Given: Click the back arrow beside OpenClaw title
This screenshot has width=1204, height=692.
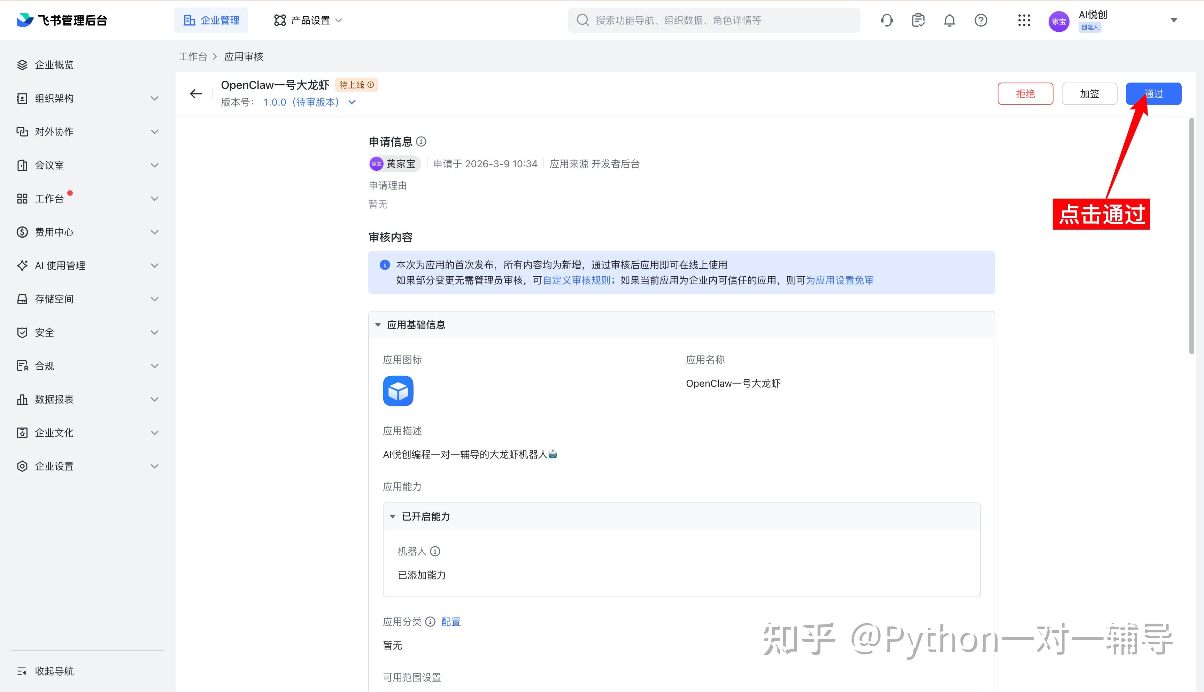Looking at the screenshot, I should point(196,94).
